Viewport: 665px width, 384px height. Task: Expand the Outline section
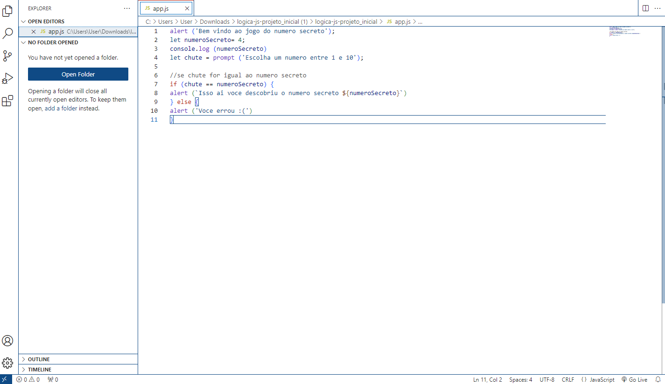[78, 359]
